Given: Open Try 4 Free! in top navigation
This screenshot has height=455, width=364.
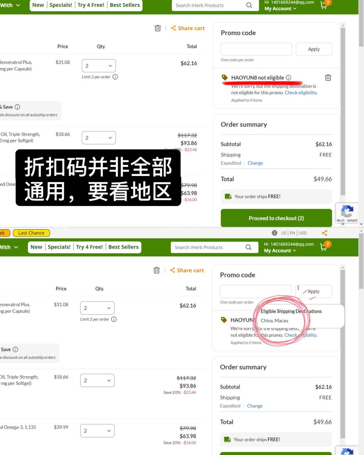Looking at the screenshot, I should (x=91, y=5).
